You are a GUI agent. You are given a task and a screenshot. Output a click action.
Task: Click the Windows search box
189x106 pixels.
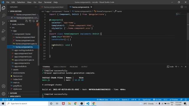(x=27, y=103)
